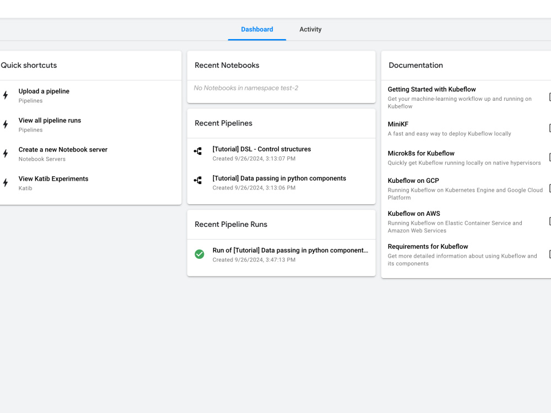This screenshot has height=413, width=551.
Task: Open external link icon for Kubeflow on AWS
Action: click(x=549, y=221)
